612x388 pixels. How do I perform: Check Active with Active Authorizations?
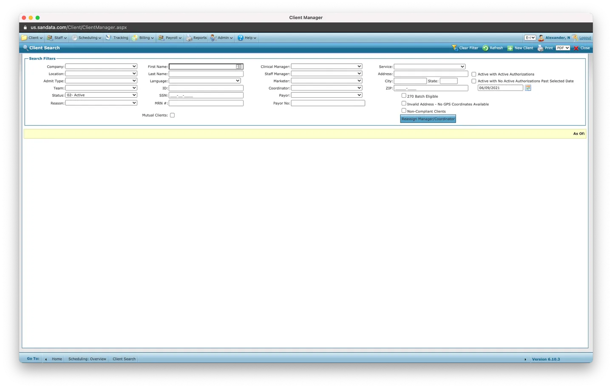pyautogui.click(x=474, y=74)
